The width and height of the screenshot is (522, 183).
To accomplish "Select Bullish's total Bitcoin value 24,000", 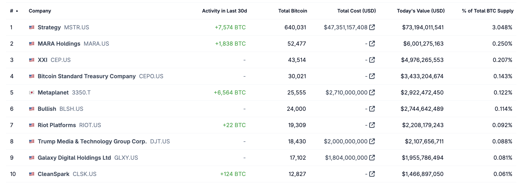I will click(296, 109).
